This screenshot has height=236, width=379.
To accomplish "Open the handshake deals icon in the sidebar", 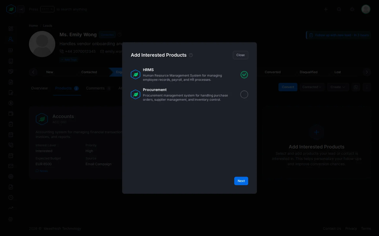I will pyautogui.click(x=11, y=71).
